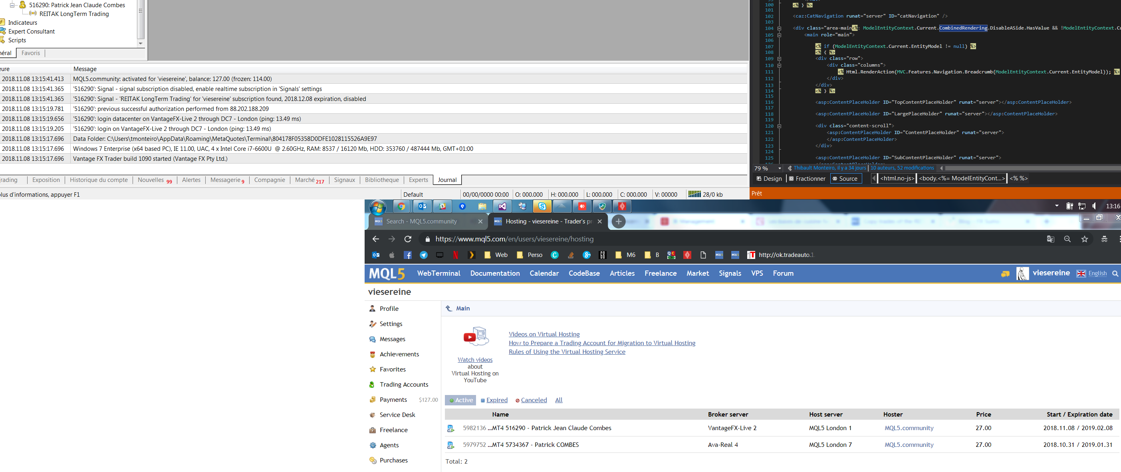This screenshot has height=472, width=1121.
Task: Switch Visual Studio editor to Fractionner view
Action: coord(807,179)
